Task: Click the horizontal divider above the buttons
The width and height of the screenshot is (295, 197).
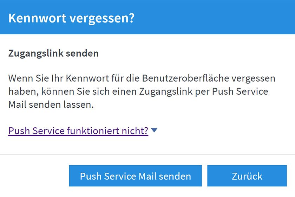Action: pyautogui.click(x=147, y=154)
